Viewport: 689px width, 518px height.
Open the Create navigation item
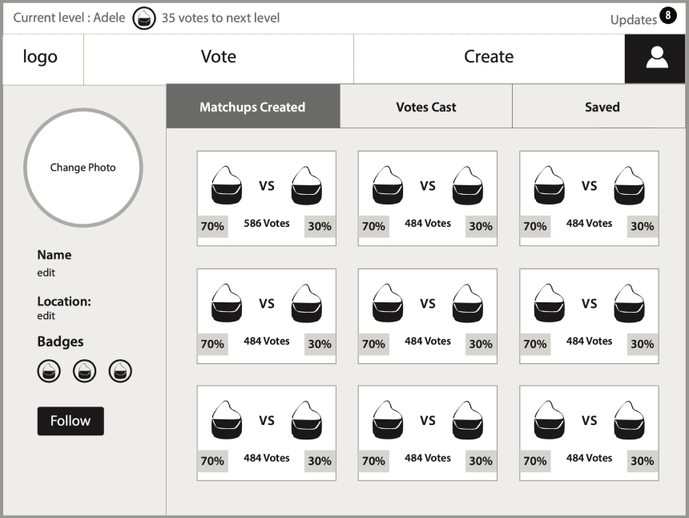489,57
